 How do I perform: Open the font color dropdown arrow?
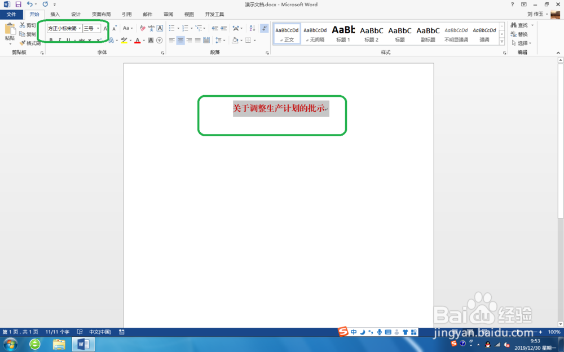pyautogui.click(x=144, y=40)
